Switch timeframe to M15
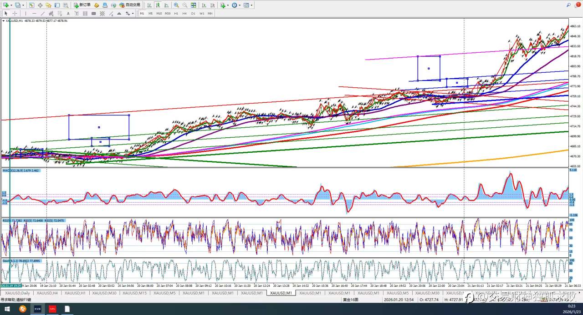The width and height of the screenshot is (583, 315). click(x=159, y=13)
